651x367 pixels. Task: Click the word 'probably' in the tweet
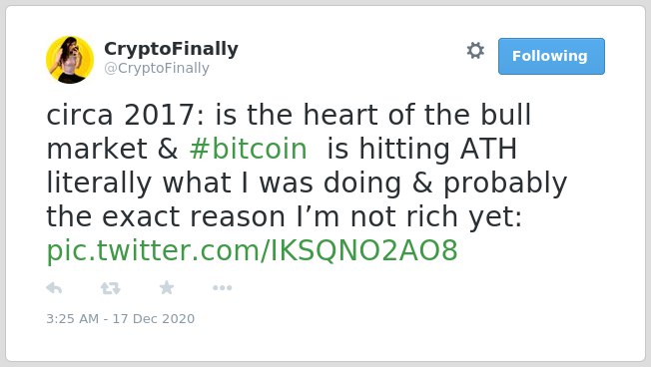tap(505, 183)
